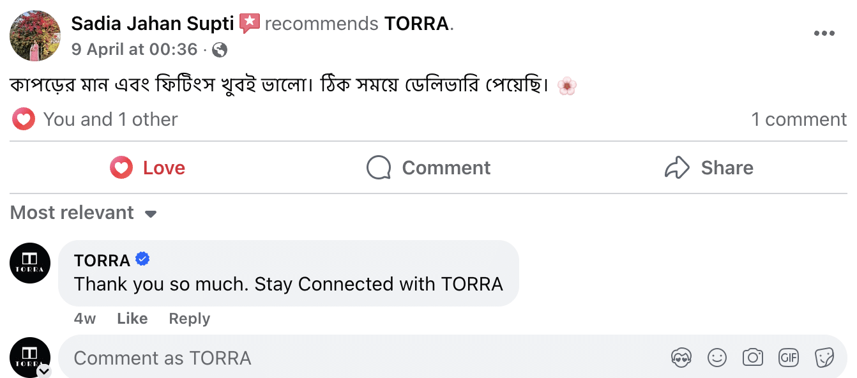Click the Comment as TORRA field
Viewport: 857px width, 378px height.
coord(358,358)
